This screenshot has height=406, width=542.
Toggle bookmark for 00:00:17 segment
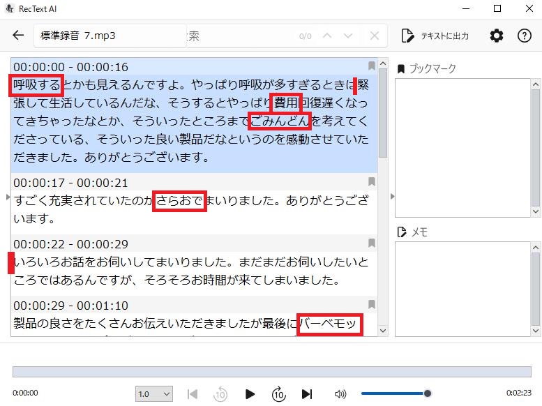pos(372,182)
